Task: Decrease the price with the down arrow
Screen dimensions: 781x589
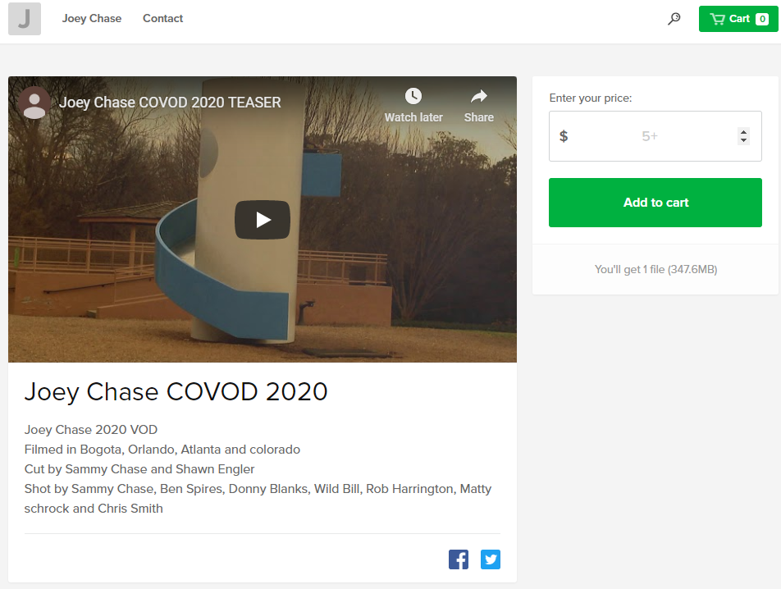Action: [x=743, y=141]
